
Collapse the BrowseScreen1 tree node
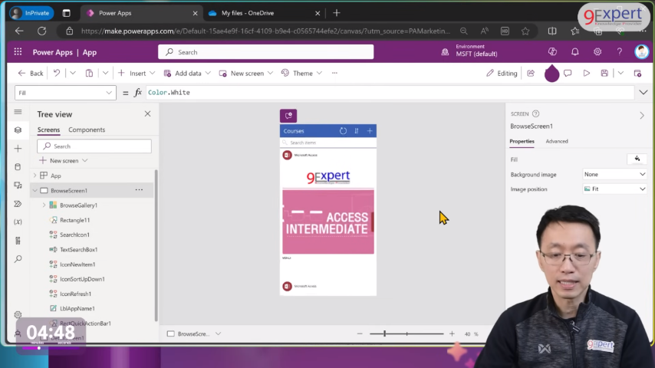pos(35,190)
